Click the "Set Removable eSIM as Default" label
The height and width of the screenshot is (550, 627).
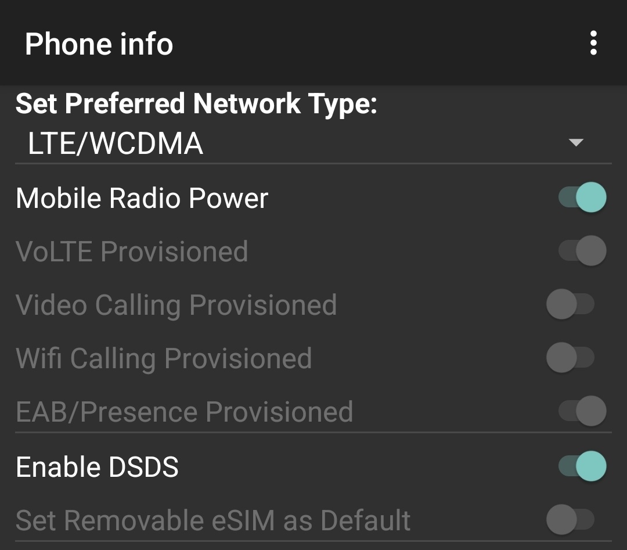click(213, 520)
